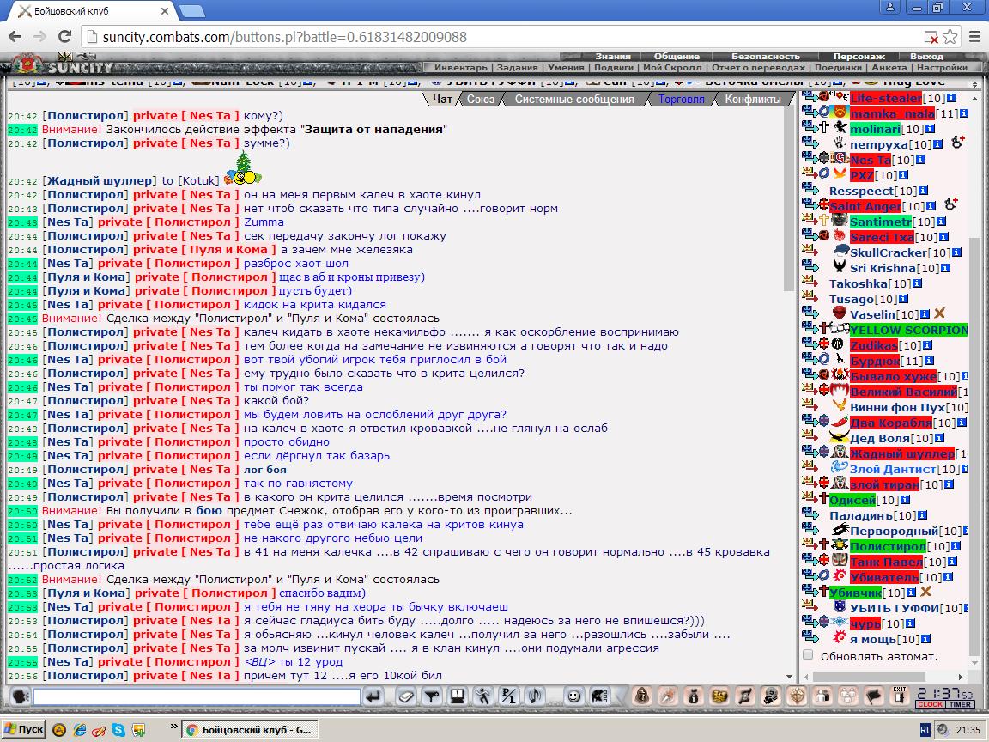
Task: Click the player name Злой Дантист
Action: coord(893,469)
